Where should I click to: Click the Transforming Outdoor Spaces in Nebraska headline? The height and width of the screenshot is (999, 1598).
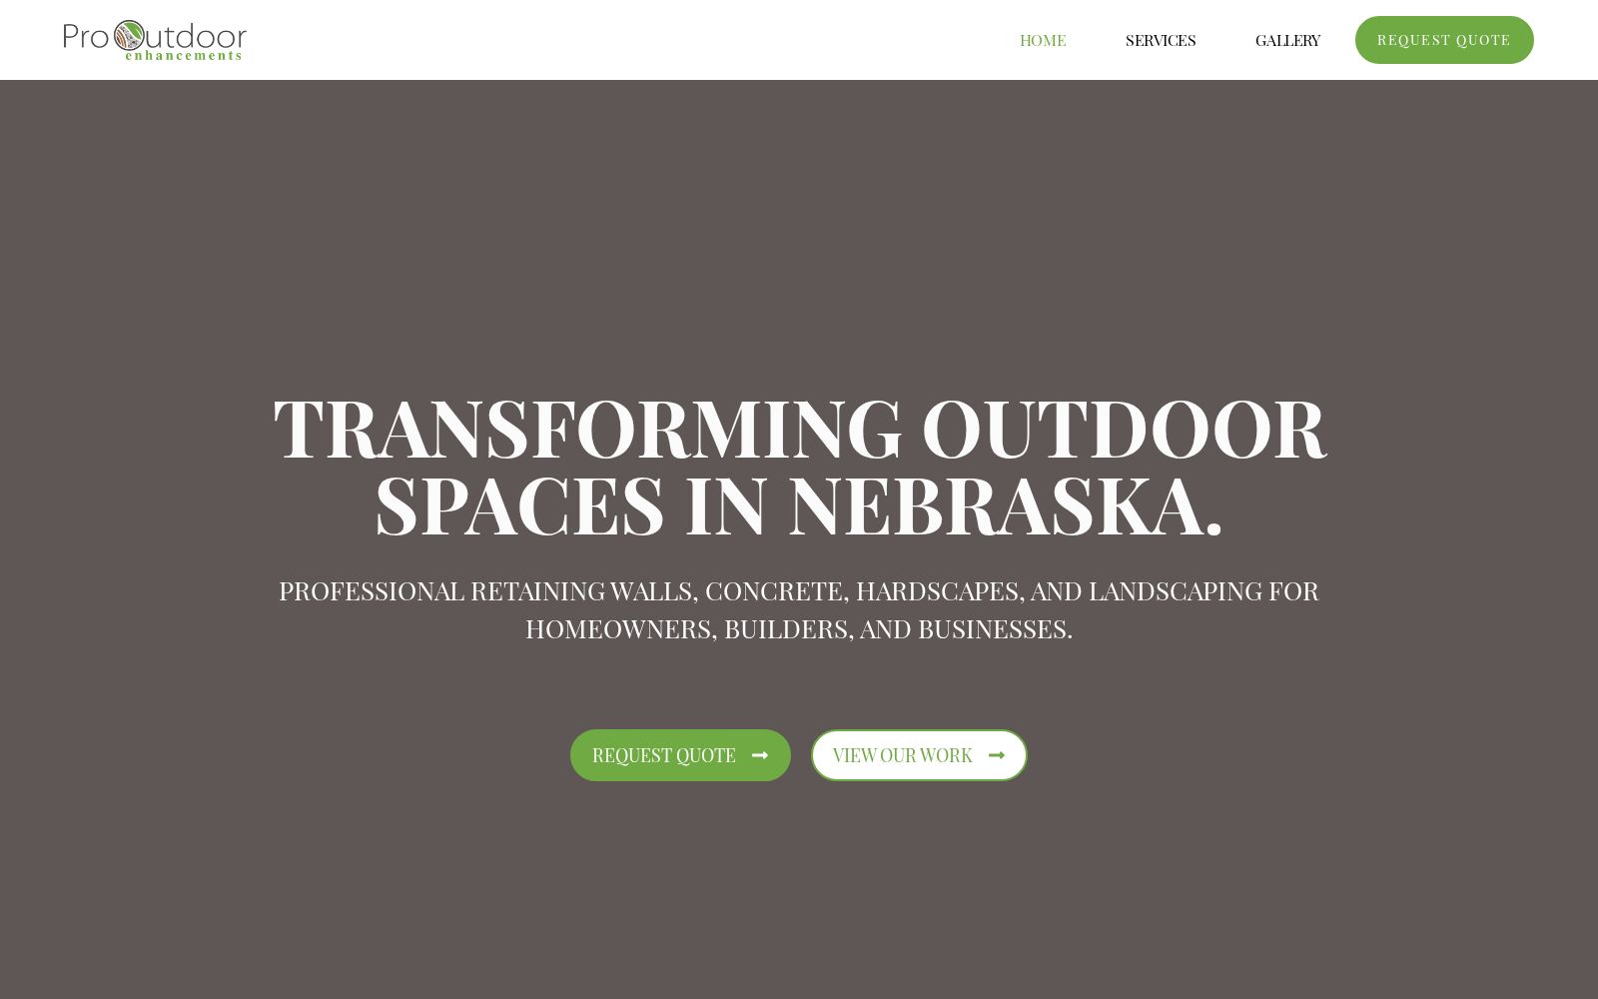pyautogui.click(x=799, y=466)
